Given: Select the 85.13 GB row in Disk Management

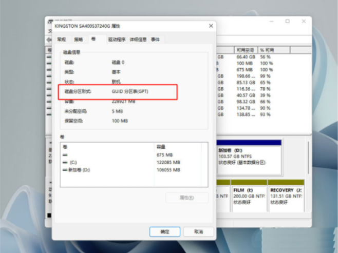Looking at the screenshot, I should tap(264, 83).
